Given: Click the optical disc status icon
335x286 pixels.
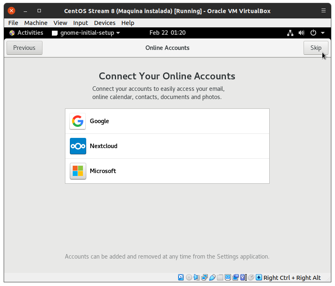Looking at the screenshot, I should [x=189, y=277].
